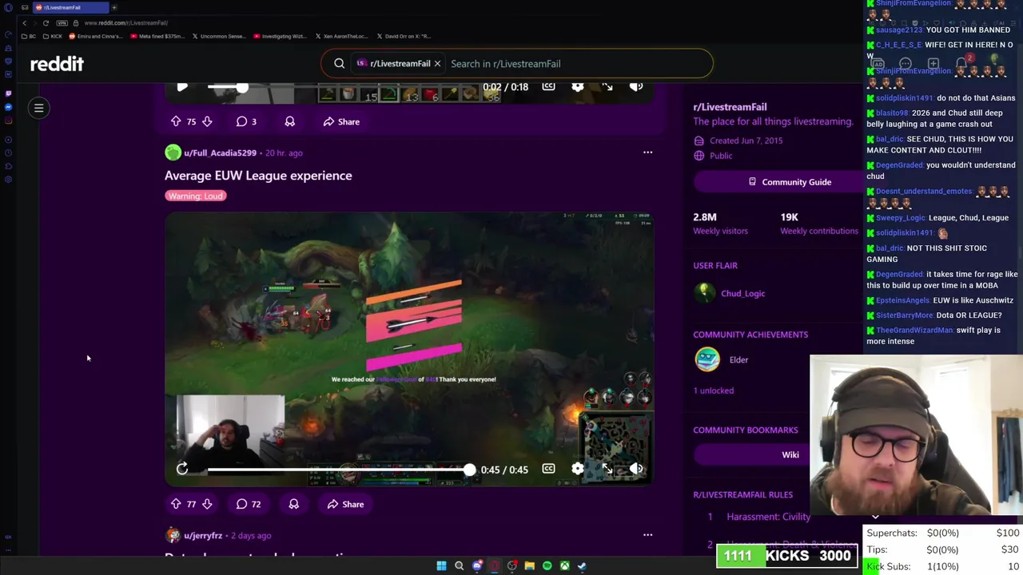Click the Warning: Loud flair tag
Image resolution: width=1023 pixels, height=575 pixels.
point(196,196)
